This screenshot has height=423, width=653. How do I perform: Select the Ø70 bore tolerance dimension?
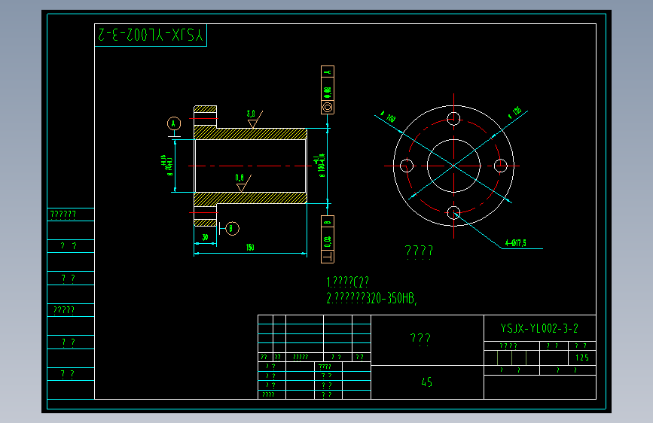[x=166, y=166]
